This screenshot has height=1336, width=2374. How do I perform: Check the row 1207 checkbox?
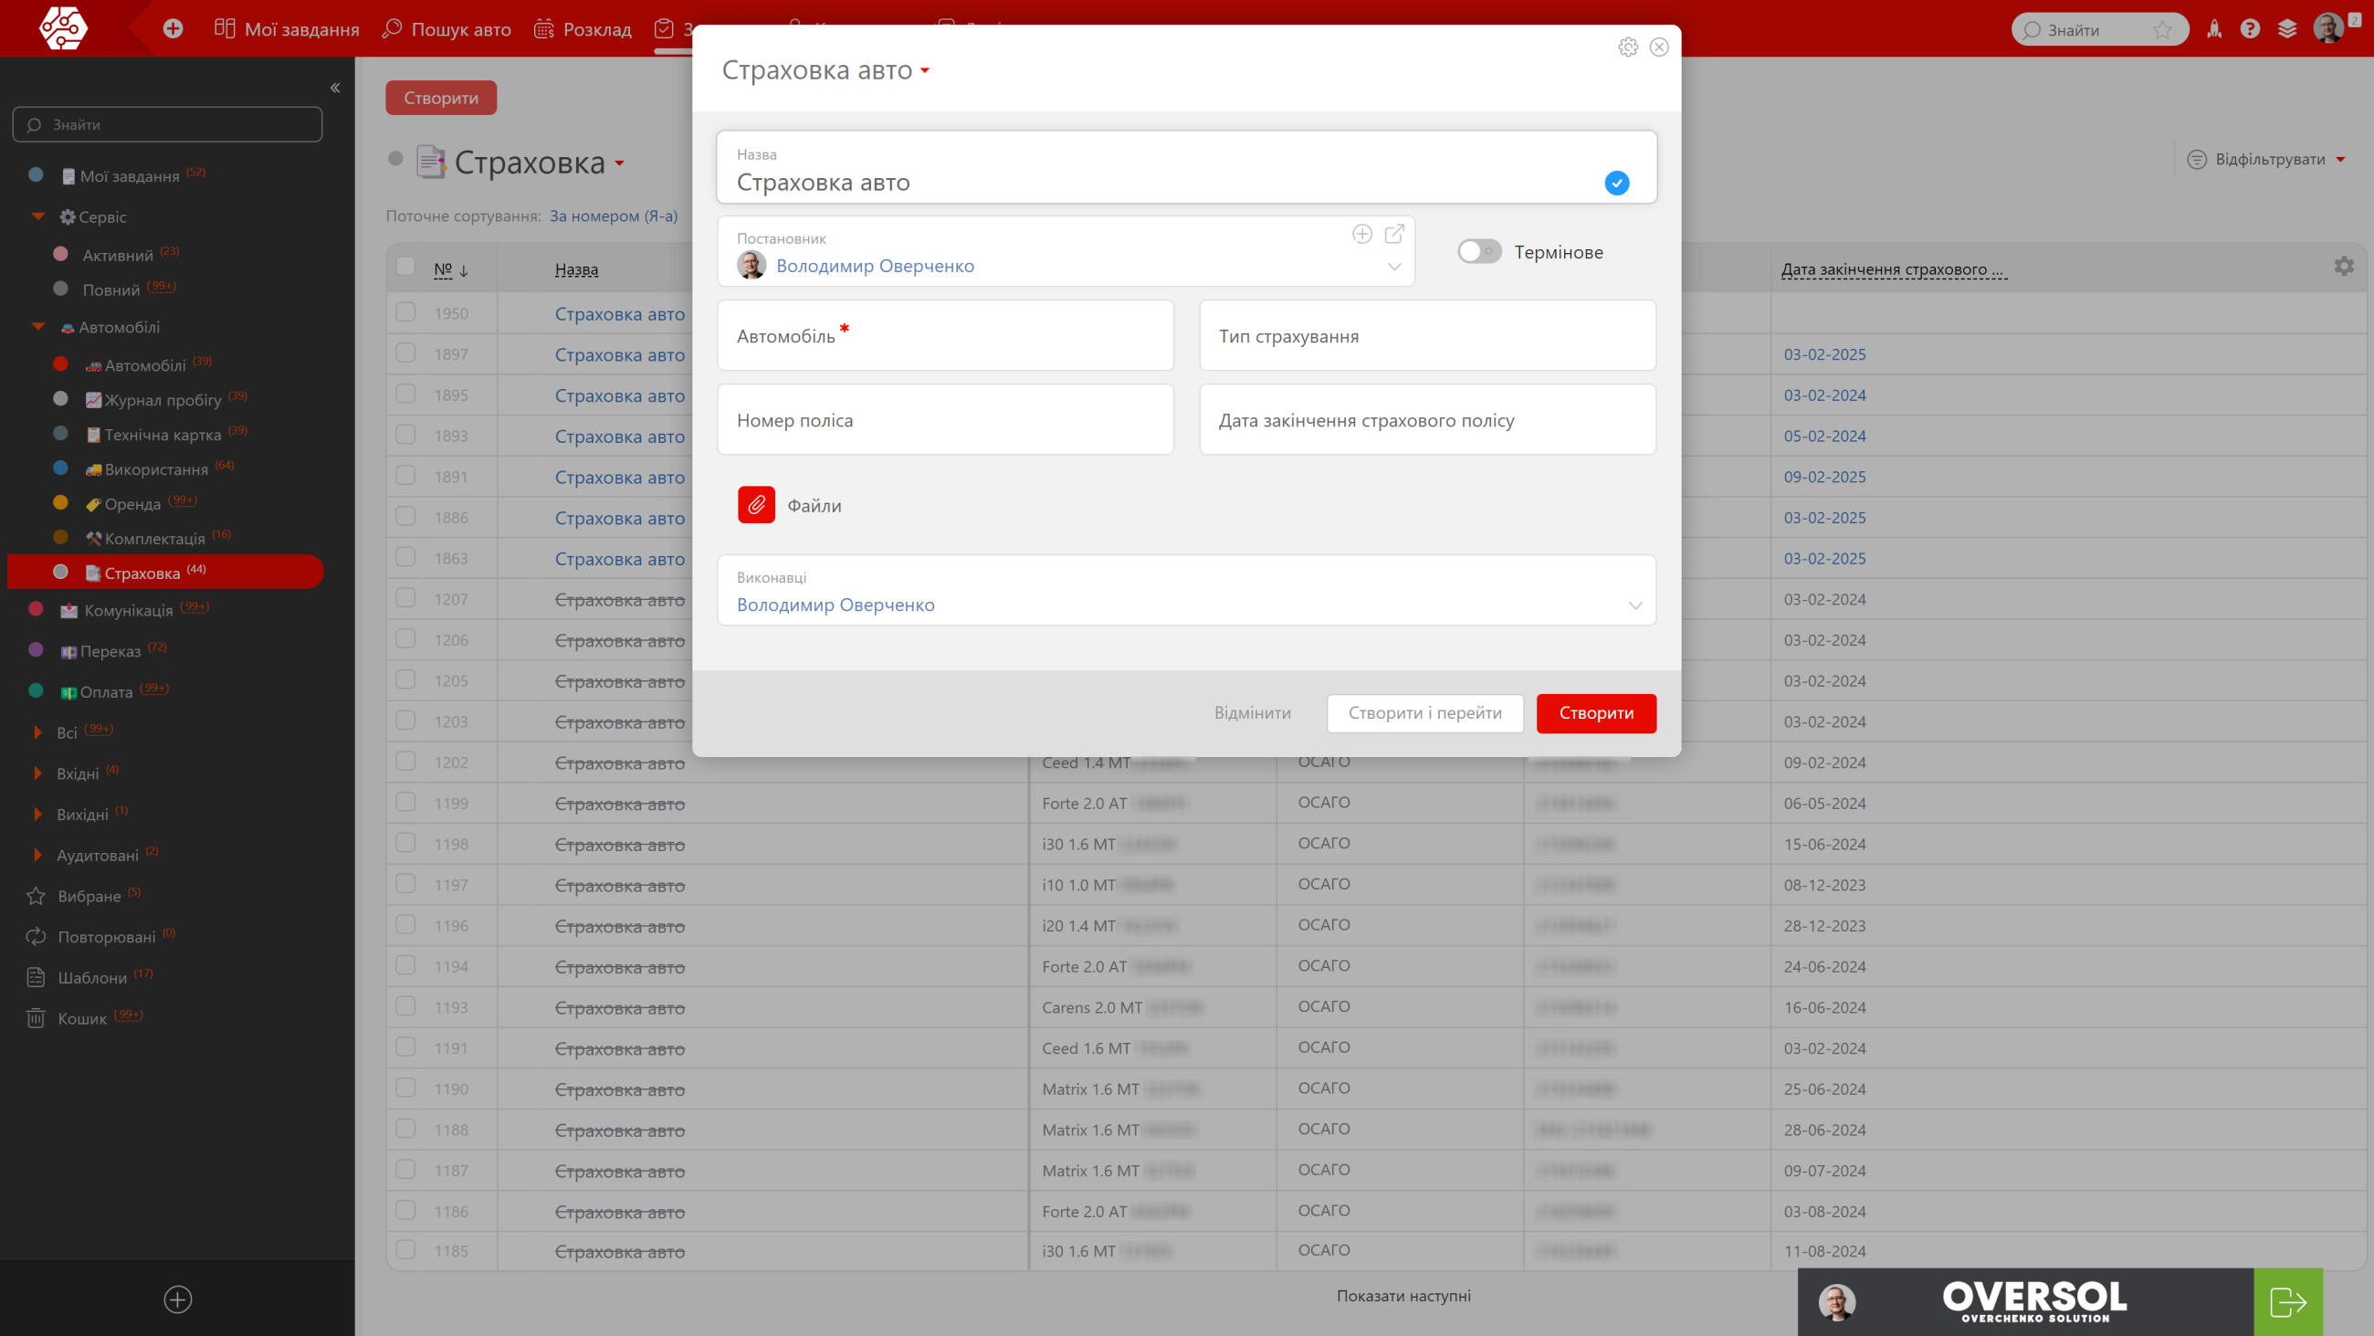[x=405, y=597]
